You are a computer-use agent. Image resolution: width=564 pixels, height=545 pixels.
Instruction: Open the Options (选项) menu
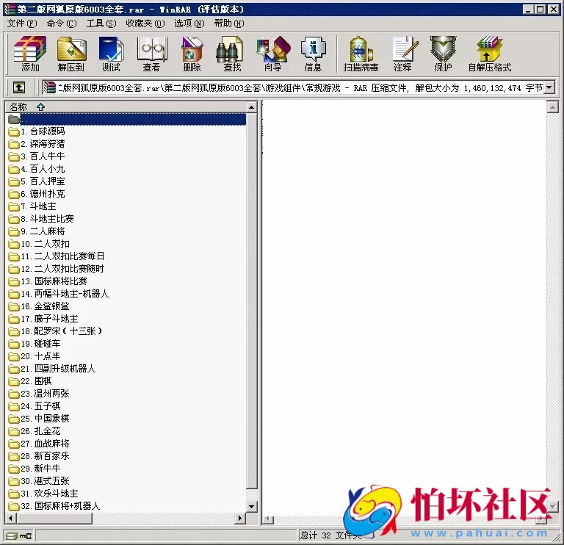point(189,24)
